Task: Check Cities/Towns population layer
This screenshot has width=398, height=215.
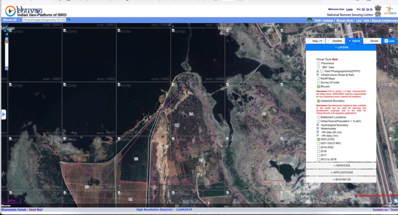Action: [318, 121]
